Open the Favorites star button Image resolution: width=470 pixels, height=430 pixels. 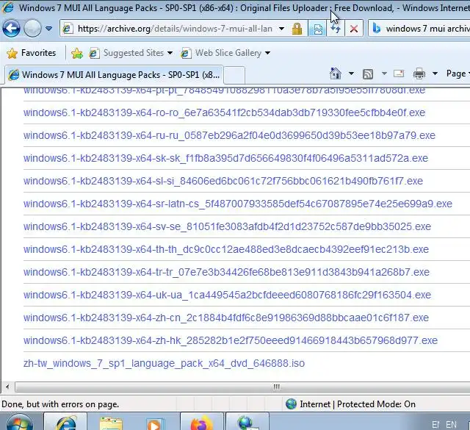click(31, 53)
